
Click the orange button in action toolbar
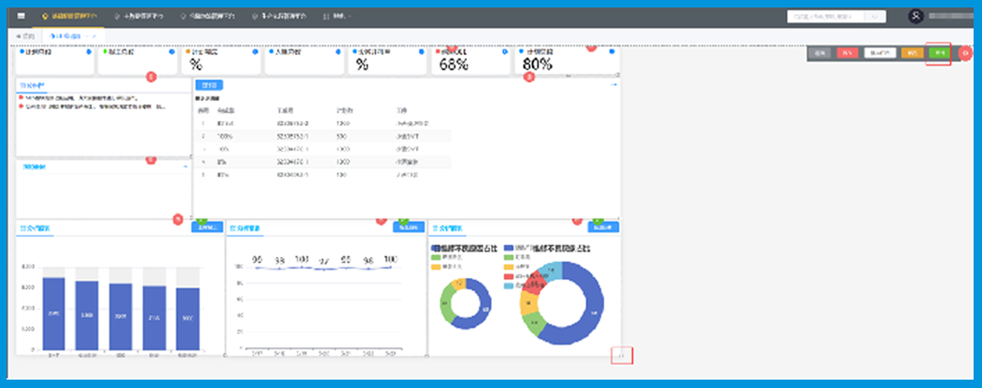click(x=912, y=53)
